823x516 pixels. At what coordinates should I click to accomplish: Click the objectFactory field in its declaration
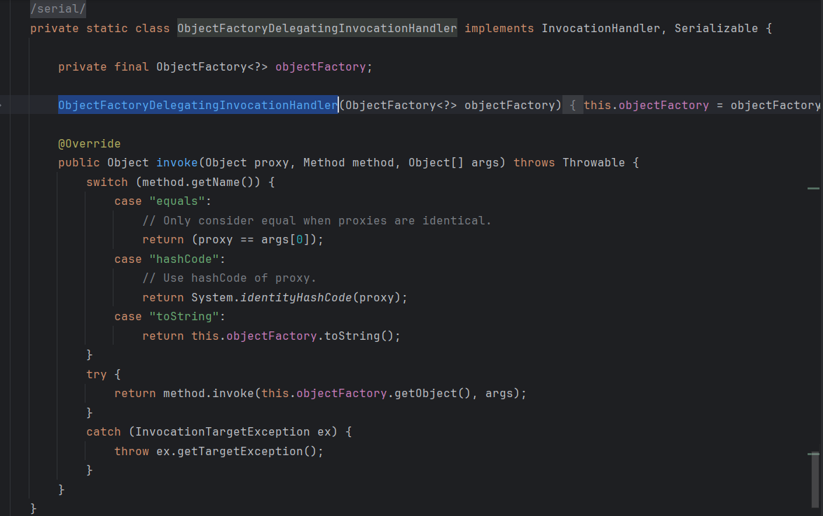320,67
